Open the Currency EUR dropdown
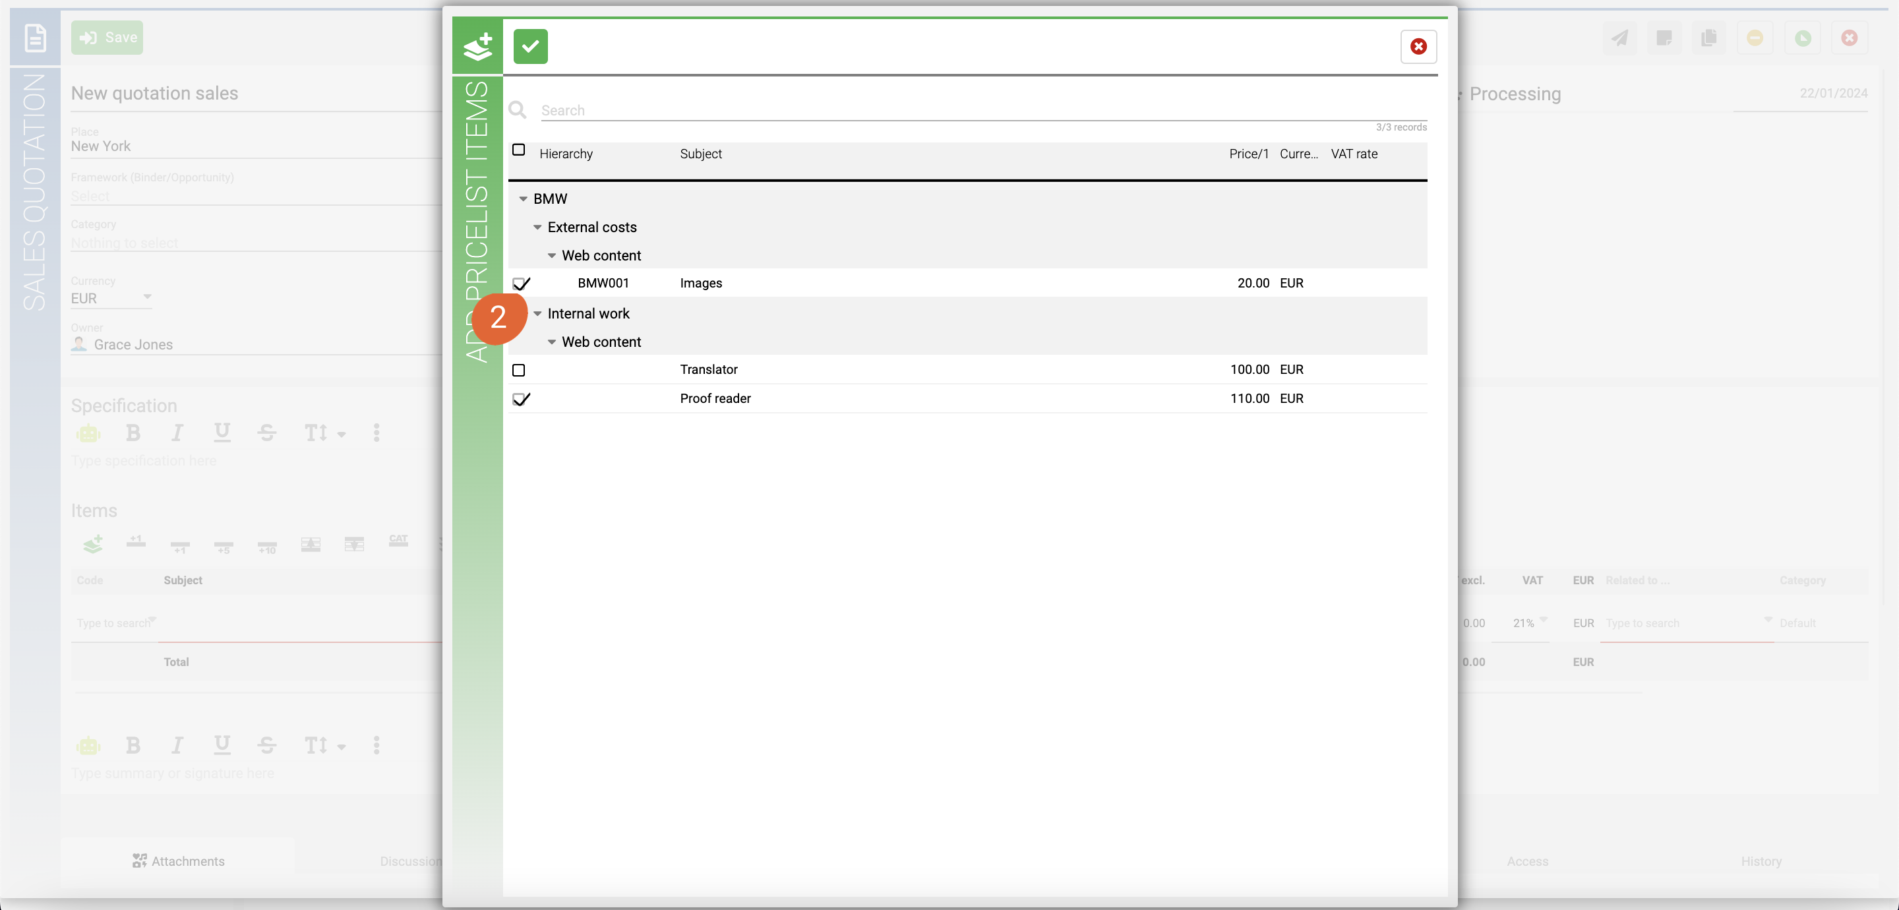1899x910 pixels. 111,298
